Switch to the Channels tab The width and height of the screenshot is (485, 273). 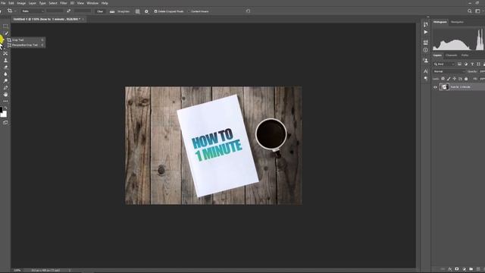tap(451, 55)
